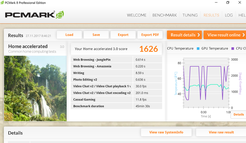Viewport: 246px width, 143px height.
Task: Click the 'Results' heading
Action: [x=15, y=35]
